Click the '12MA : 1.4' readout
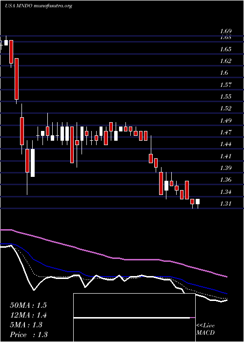 (28, 315)
